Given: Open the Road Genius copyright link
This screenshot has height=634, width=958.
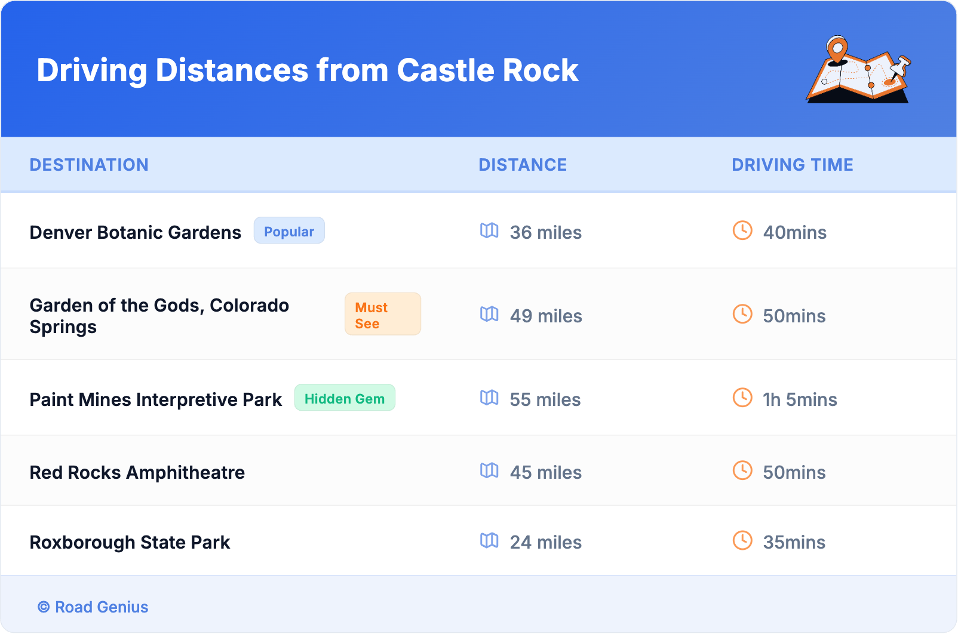Looking at the screenshot, I should [x=93, y=607].
